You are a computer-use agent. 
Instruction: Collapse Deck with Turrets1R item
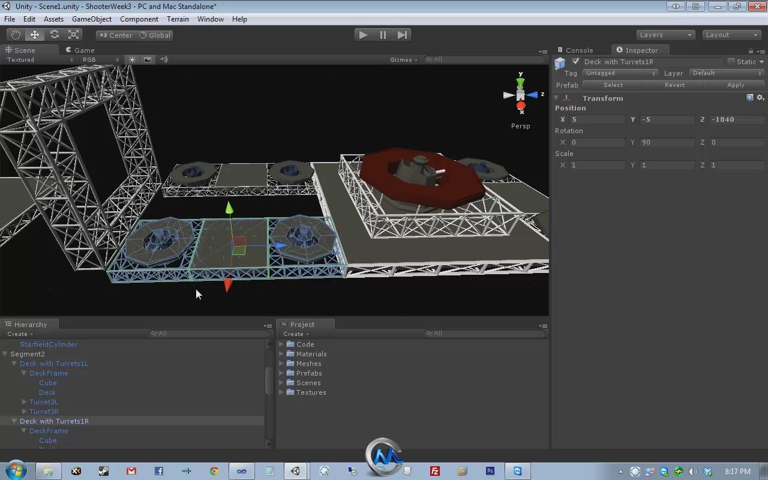[x=14, y=421]
